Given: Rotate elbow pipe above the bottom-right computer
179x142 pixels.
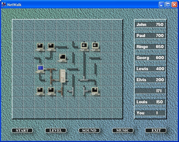Looking at the screenshot, I should point(95,80).
